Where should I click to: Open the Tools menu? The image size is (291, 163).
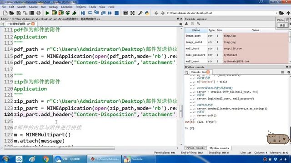coord(92,7)
